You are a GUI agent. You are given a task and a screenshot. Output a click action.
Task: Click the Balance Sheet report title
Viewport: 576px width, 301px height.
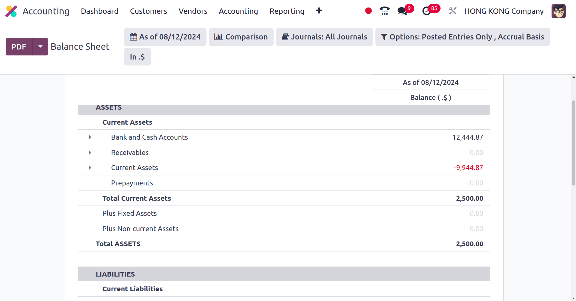point(80,47)
